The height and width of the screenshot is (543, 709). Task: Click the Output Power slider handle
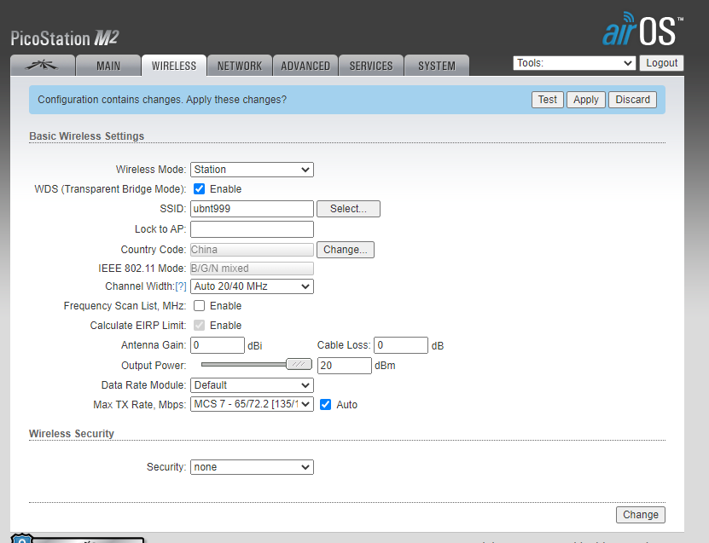[x=299, y=364]
